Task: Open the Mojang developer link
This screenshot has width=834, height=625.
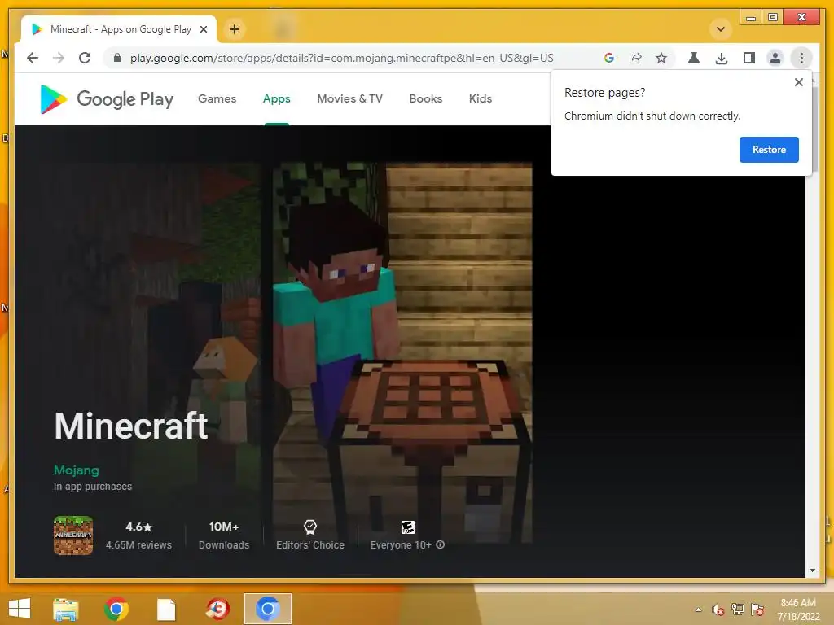Action: pyautogui.click(x=76, y=470)
